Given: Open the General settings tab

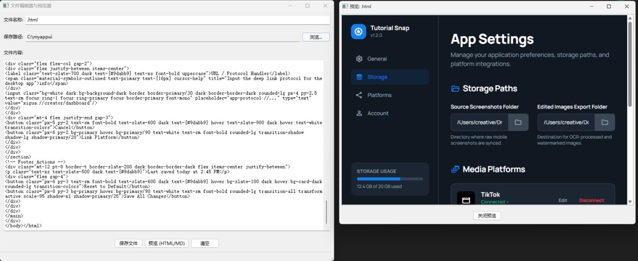Looking at the screenshot, I should pyautogui.click(x=377, y=59).
